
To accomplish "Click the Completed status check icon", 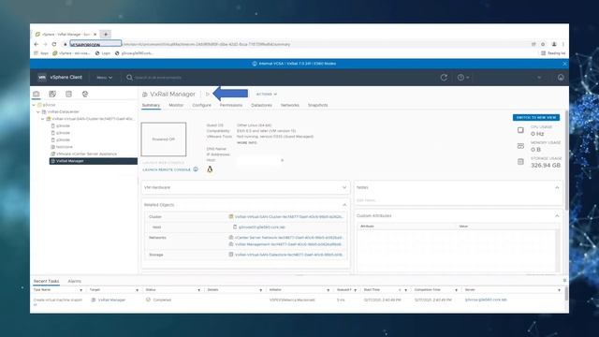I will tap(148, 300).
